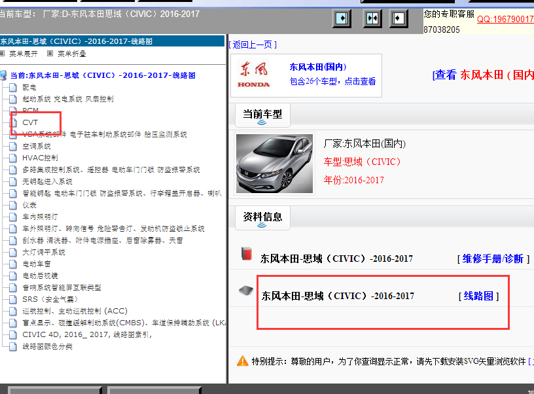
Task: Open 车外照明灯、转向信号 item
Action: coord(113,229)
